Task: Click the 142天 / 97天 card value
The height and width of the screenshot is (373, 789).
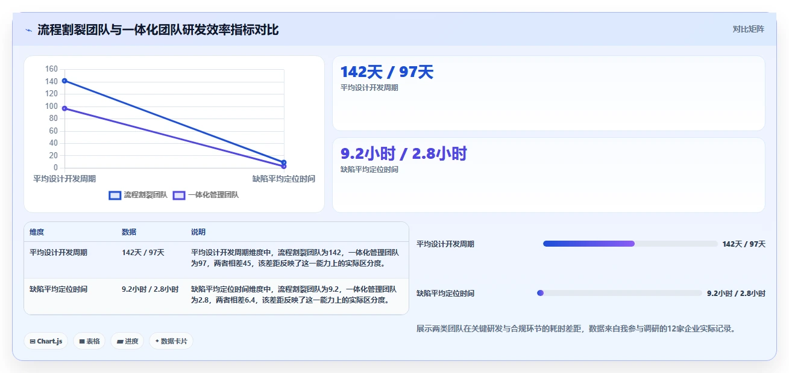Action: [387, 72]
